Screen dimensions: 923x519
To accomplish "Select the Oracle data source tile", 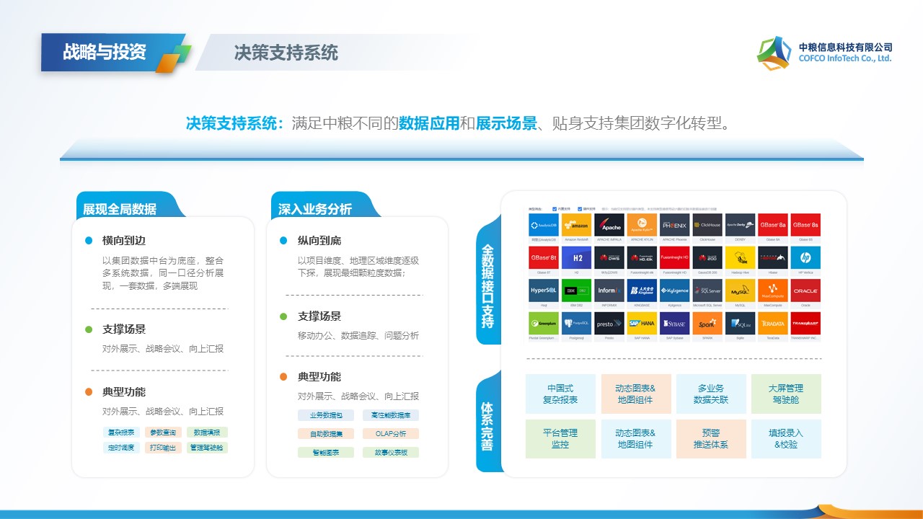I will tap(805, 290).
